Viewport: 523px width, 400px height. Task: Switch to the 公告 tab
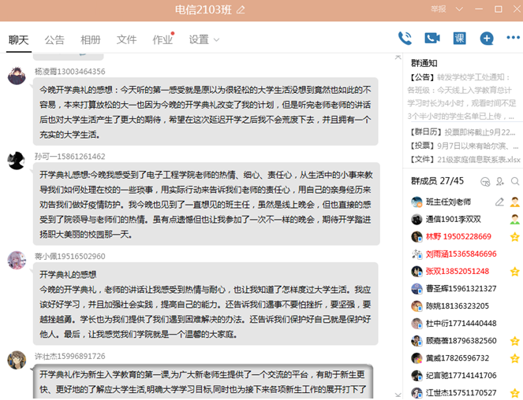(54, 39)
